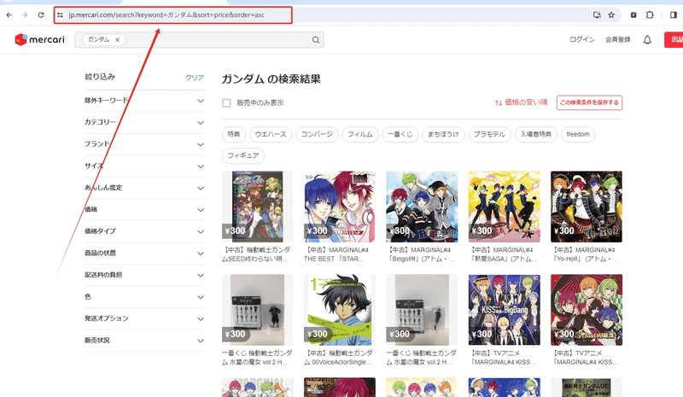Click the magnifier search icon
The height and width of the screenshot is (397, 683).
coord(316,40)
